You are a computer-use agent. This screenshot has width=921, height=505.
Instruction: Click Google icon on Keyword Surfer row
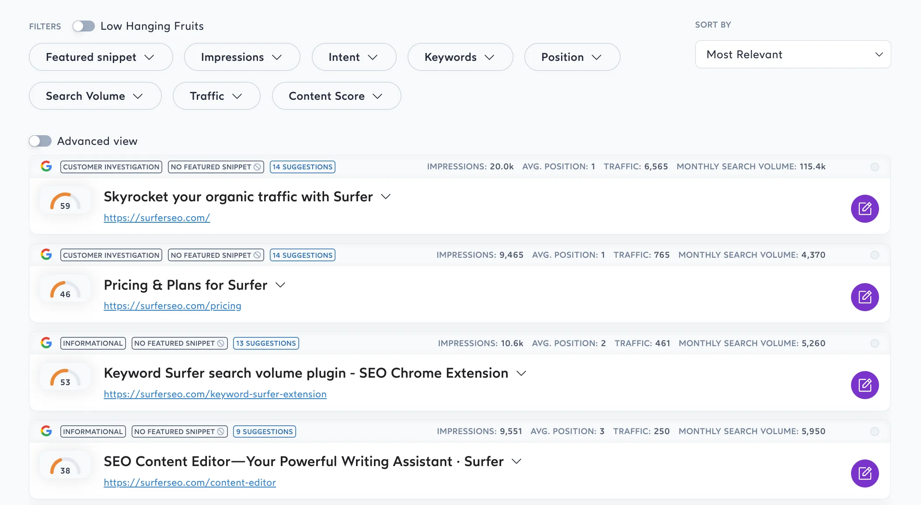click(46, 343)
